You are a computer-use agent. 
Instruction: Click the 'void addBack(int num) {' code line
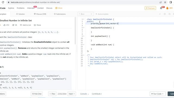pos(102,45)
